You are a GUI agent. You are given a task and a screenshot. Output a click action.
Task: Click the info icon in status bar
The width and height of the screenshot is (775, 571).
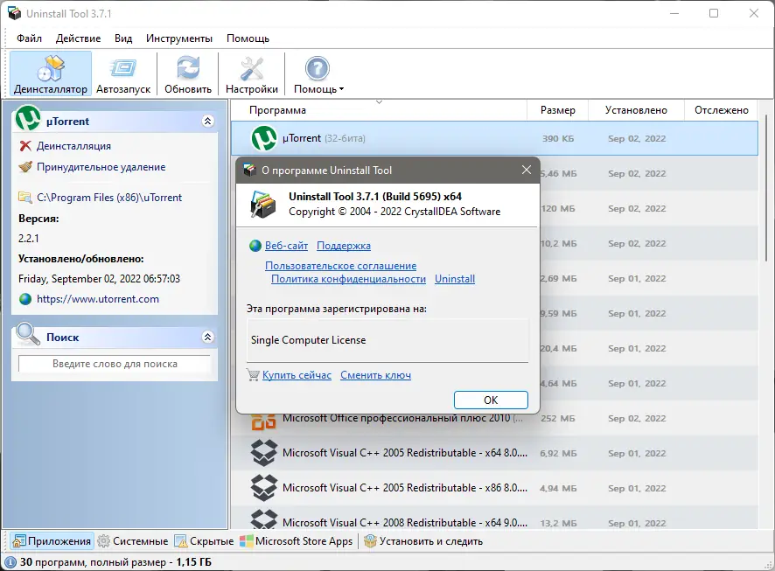[x=10, y=562]
